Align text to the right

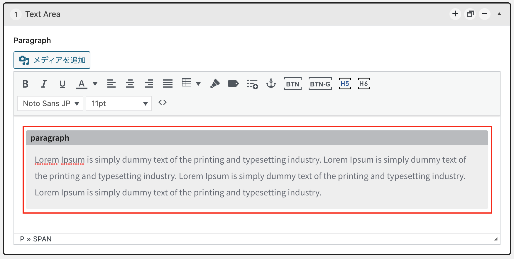point(149,84)
